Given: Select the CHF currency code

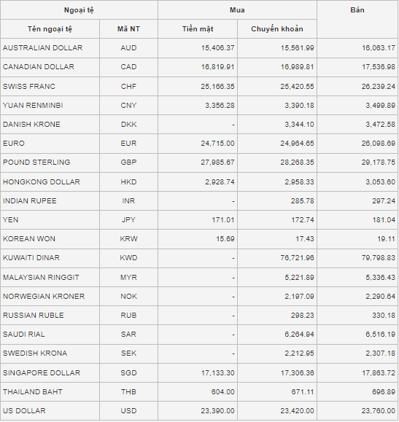Looking at the screenshot, I should (128, 87).
